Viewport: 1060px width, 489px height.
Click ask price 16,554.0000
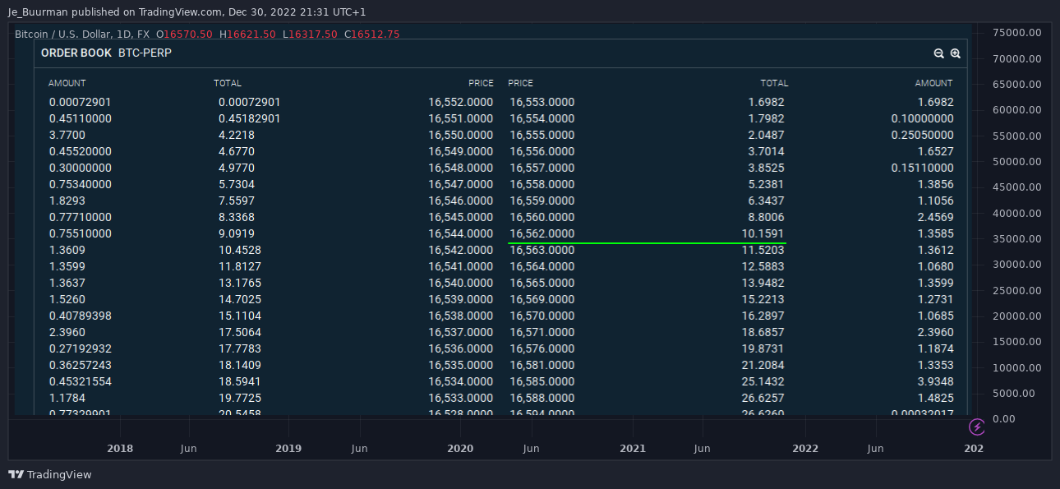542,118
